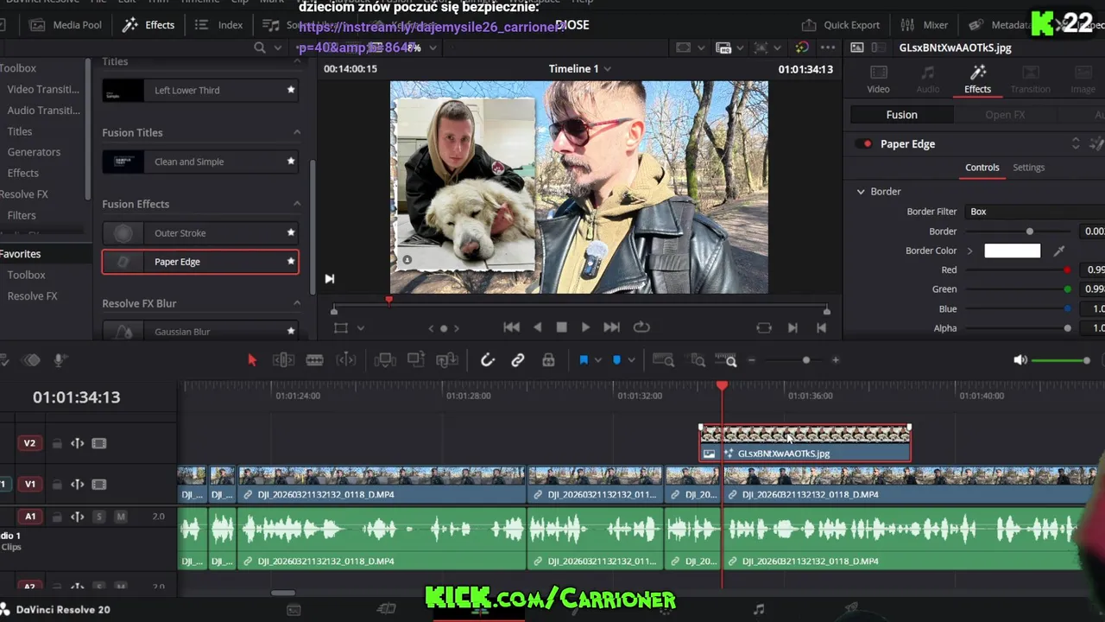Solo the A1 audio track
Screen dimensions: 1105x622
click(x=99, y=517)
